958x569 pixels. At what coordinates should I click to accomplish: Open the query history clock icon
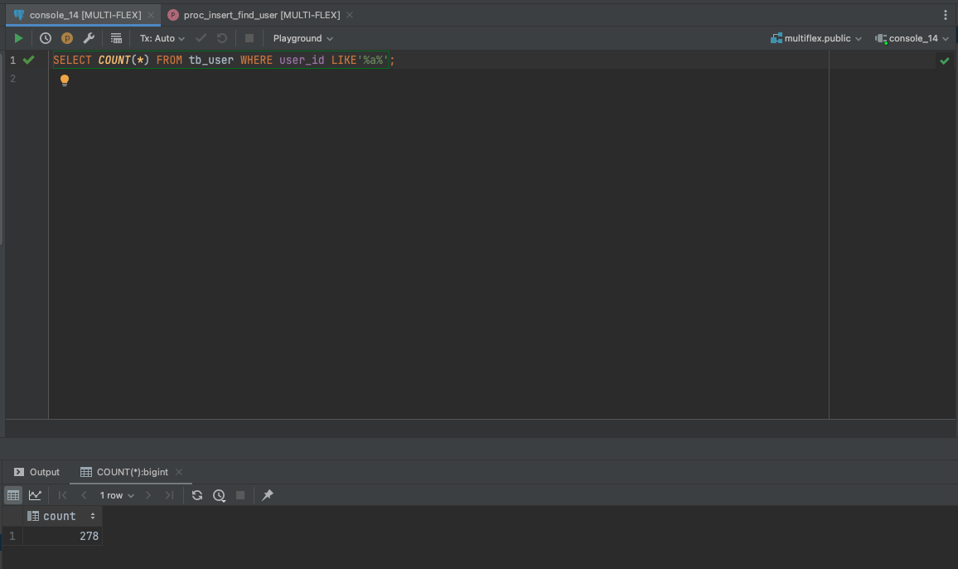(46, 38)
